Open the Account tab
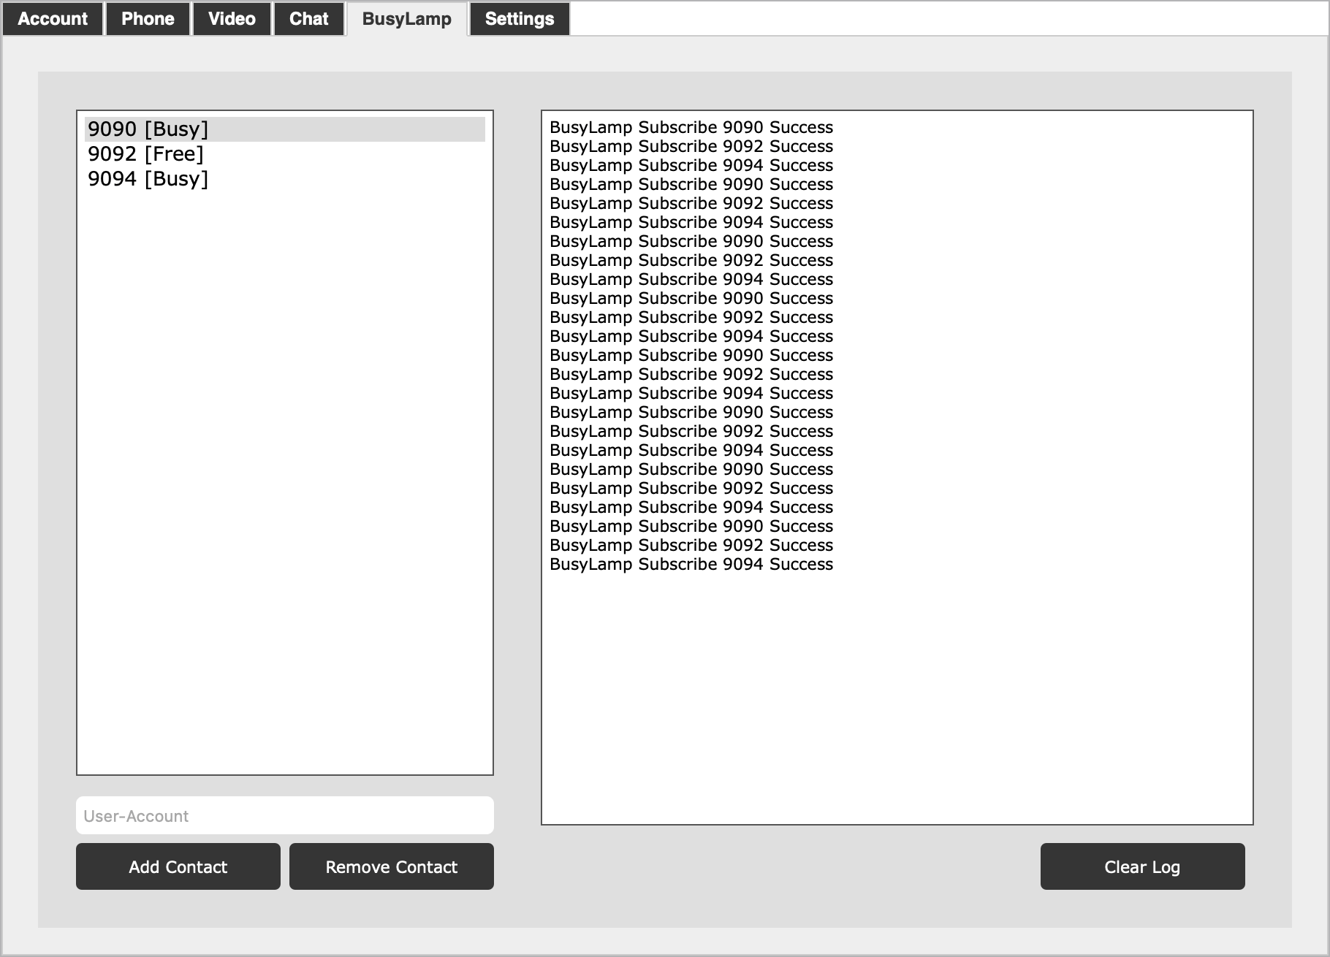This screenshot has height=957, width=1330. (x=53, y=19)
